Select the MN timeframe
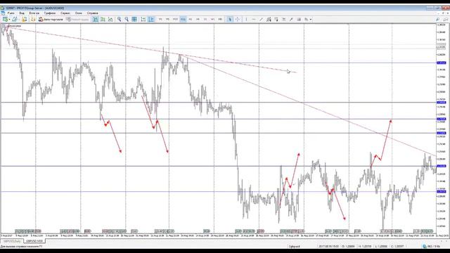450x253 pixels. coord(220,19)
